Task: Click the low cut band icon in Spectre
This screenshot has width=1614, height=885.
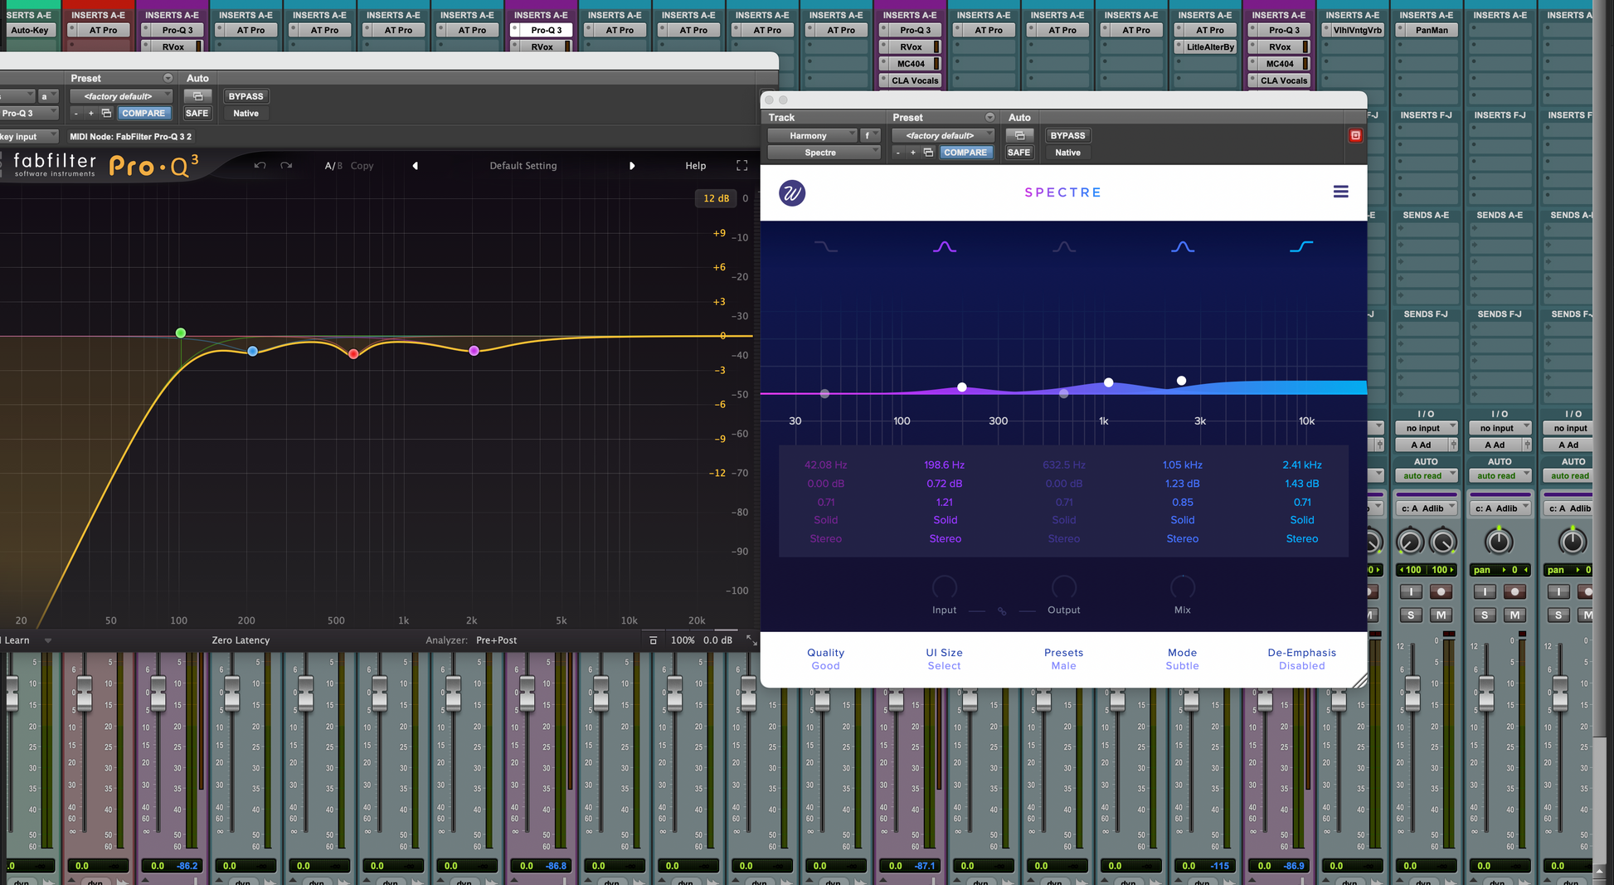Action: [x=825, y=246]
